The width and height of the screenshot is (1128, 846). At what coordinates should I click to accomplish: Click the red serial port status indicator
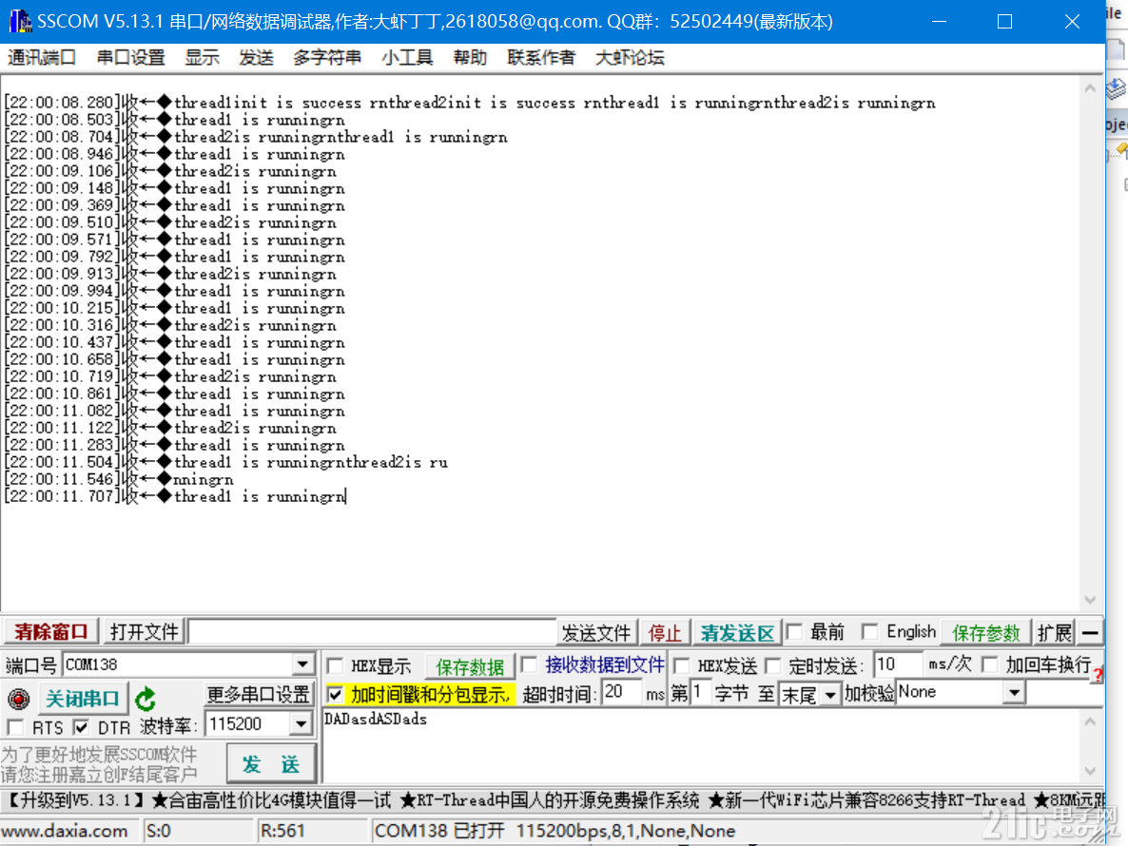(x=19, y=698)
